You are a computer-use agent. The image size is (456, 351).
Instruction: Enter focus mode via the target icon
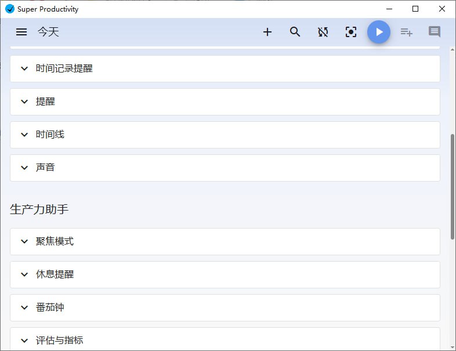pos(351,32)
